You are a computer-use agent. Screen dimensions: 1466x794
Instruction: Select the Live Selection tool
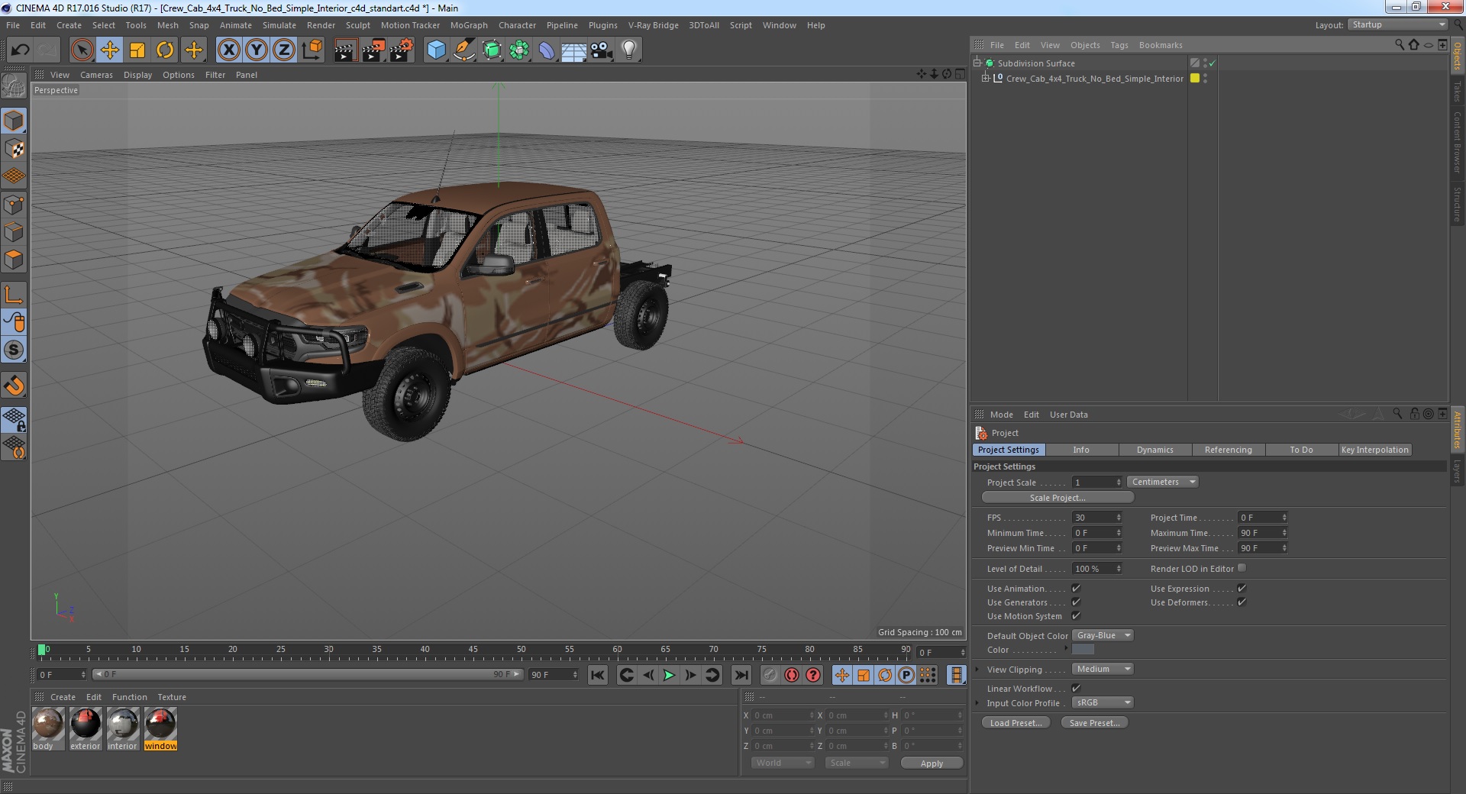point(82,50)
